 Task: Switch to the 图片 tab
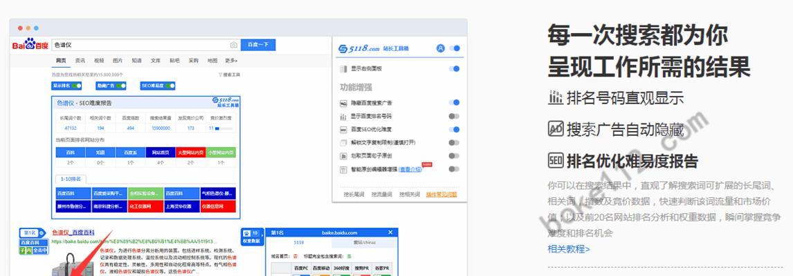point(118,61)
